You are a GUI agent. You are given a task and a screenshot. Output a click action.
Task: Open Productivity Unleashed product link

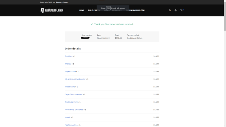coord(74,110)
